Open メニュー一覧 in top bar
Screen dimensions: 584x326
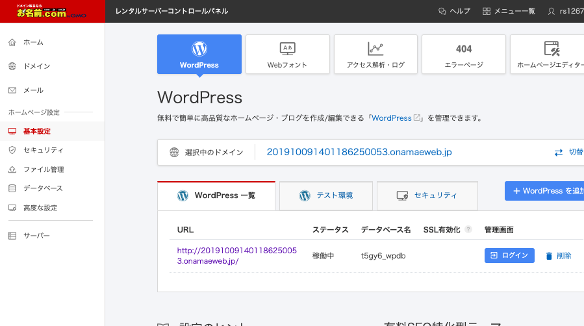tap(509, 11)
